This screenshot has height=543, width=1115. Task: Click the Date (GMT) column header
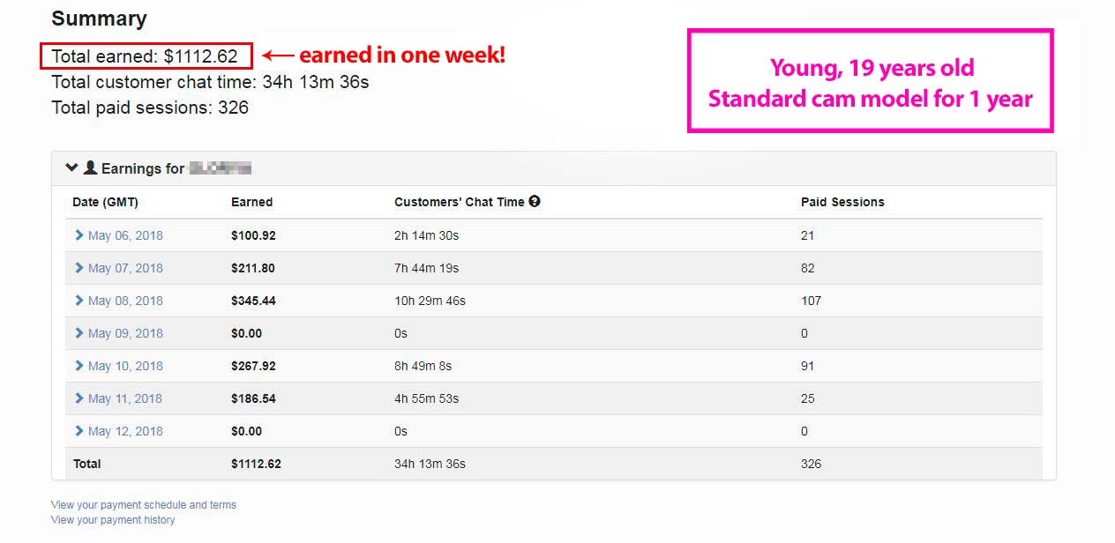coord(105,202)
